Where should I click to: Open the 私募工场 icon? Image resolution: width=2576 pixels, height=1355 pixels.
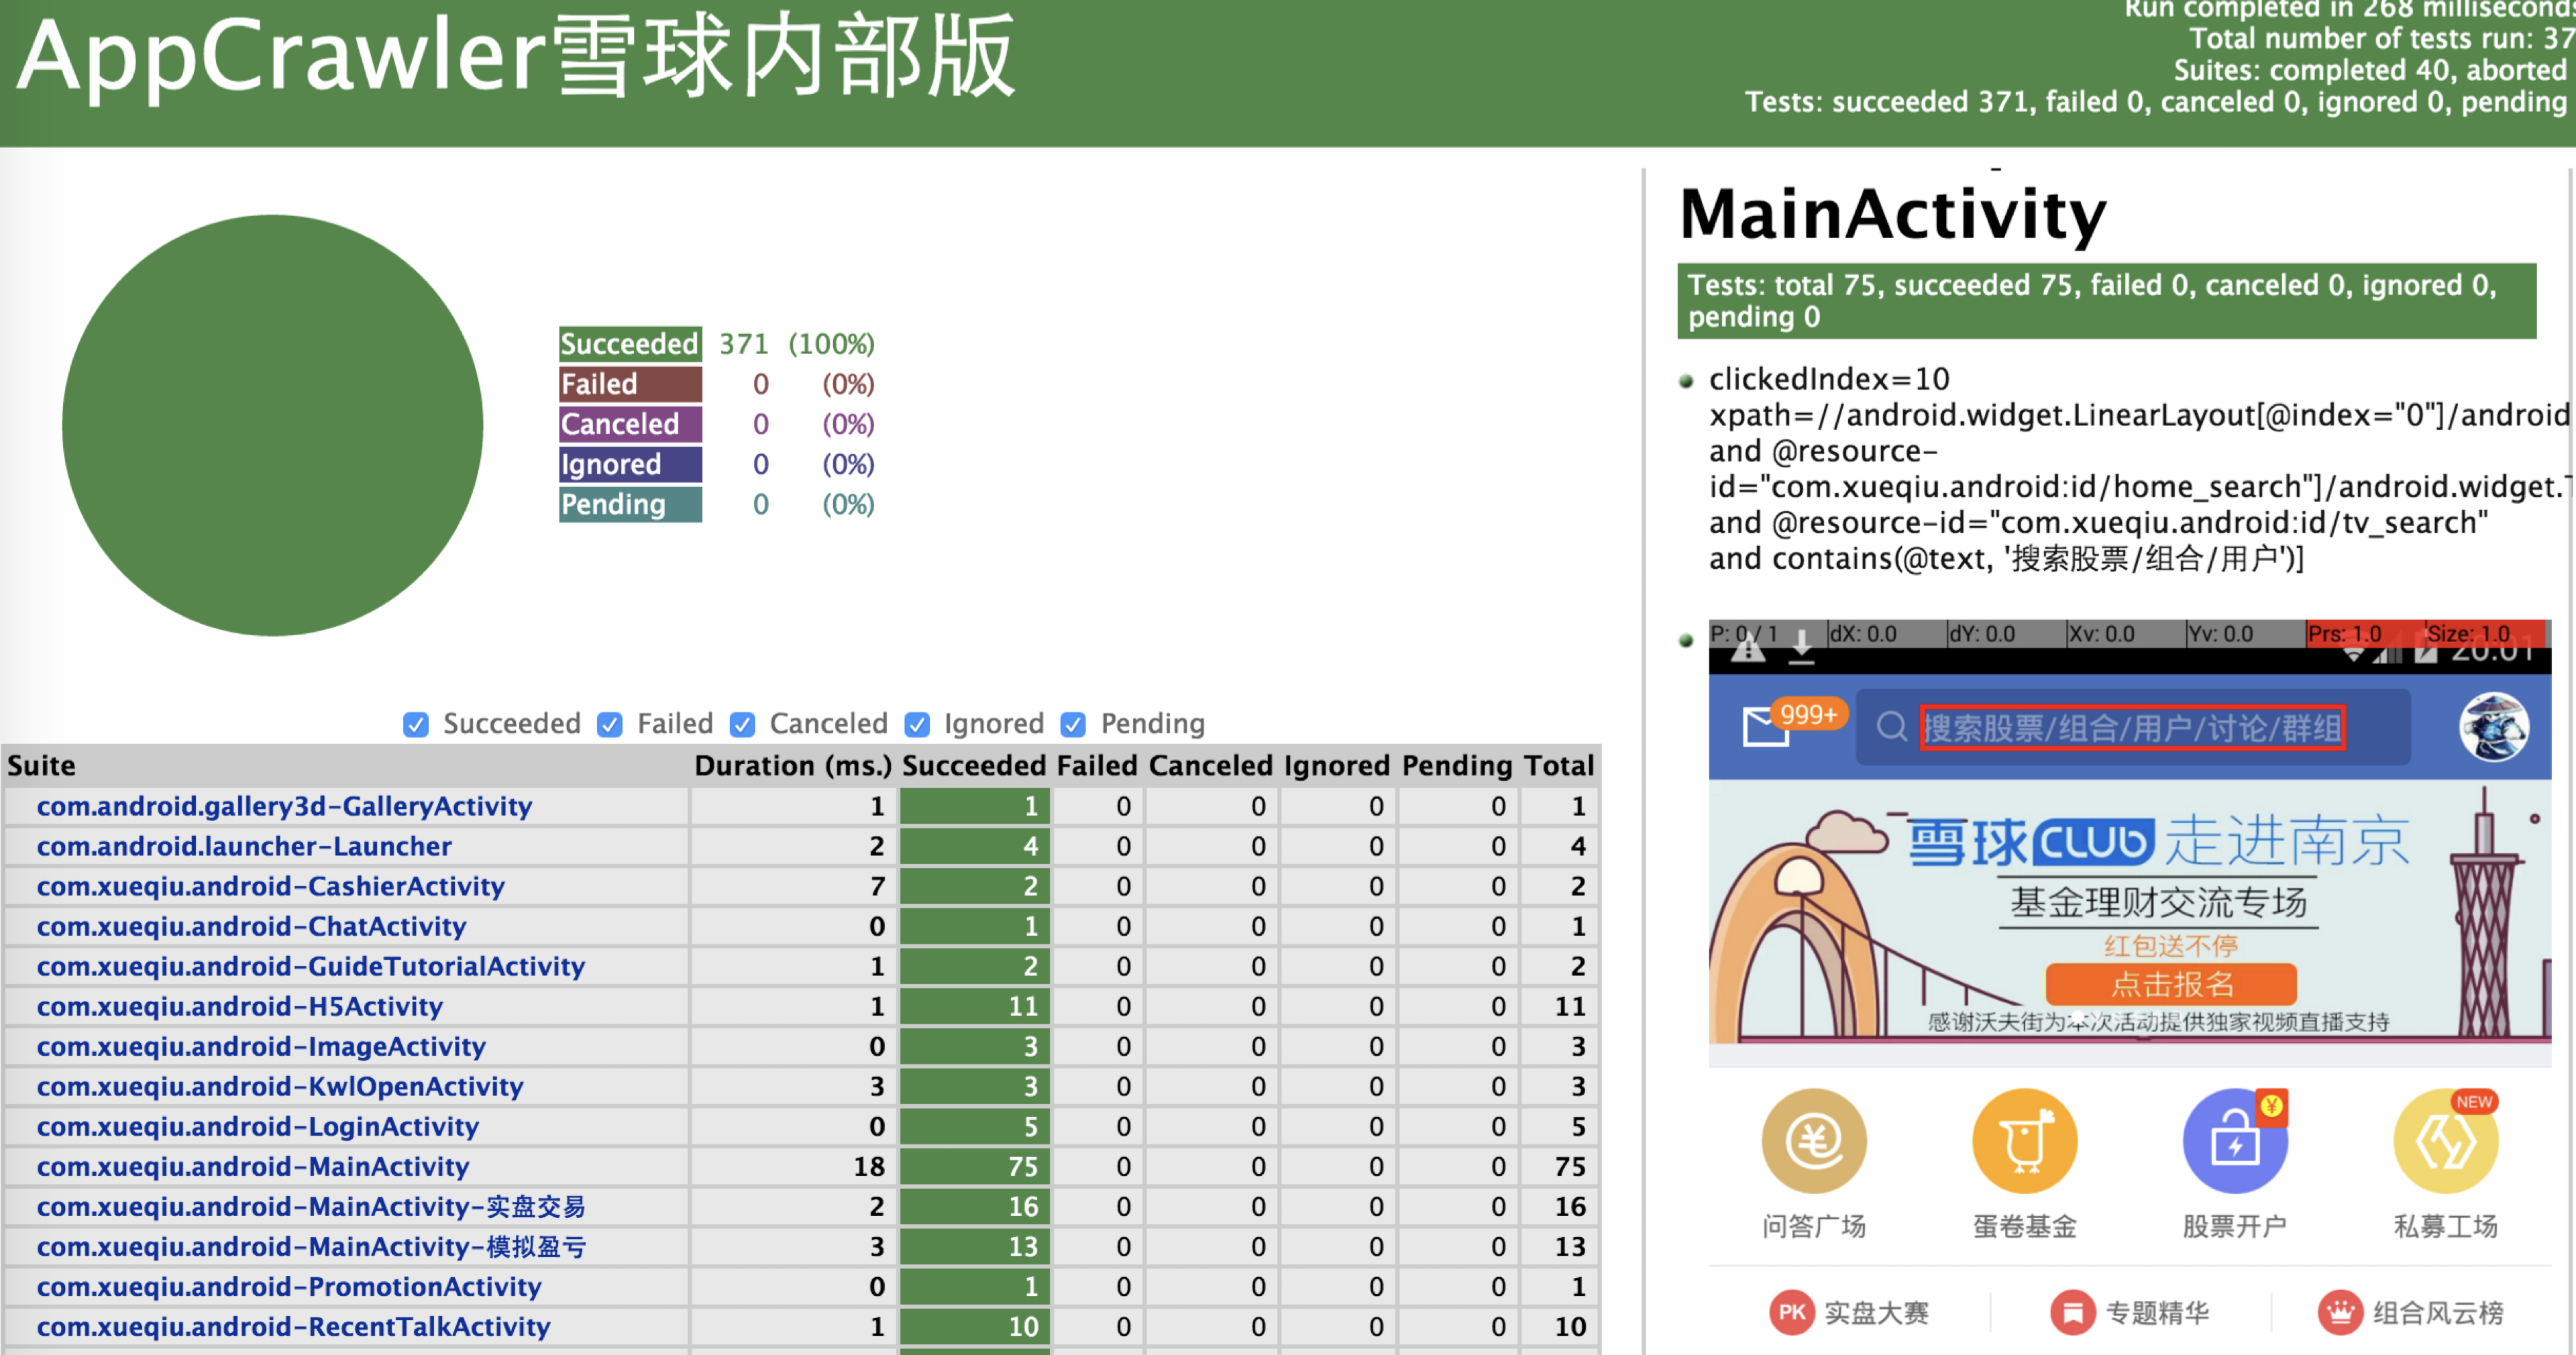pos(2446,1141)
